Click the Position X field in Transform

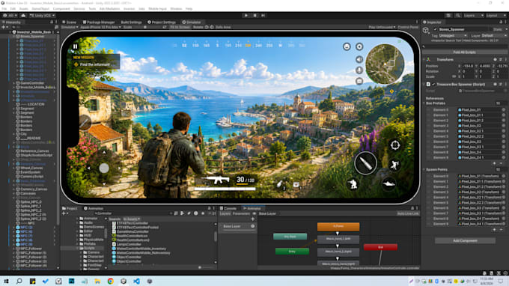click(x=467, y=66)
